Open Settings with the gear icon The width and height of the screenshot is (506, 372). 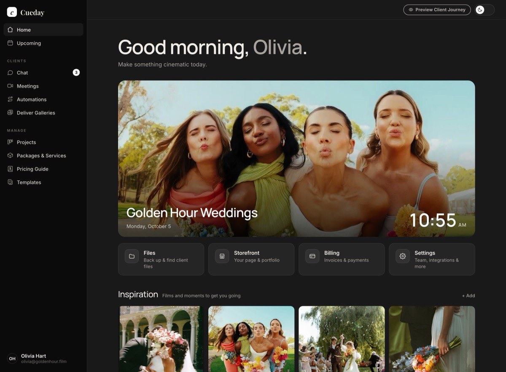pyautogui.click(x=403, y=256)
